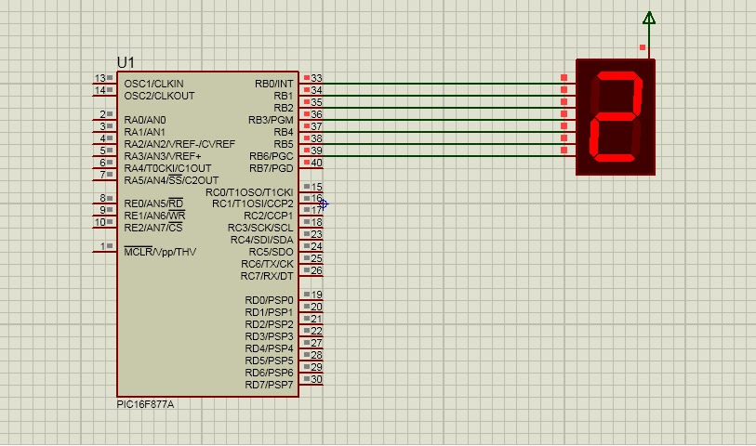The image size is (756, 446).
Task: Click the RC1/T1OSI/CCP2 pin label
Action: click(x=253, y=203)
